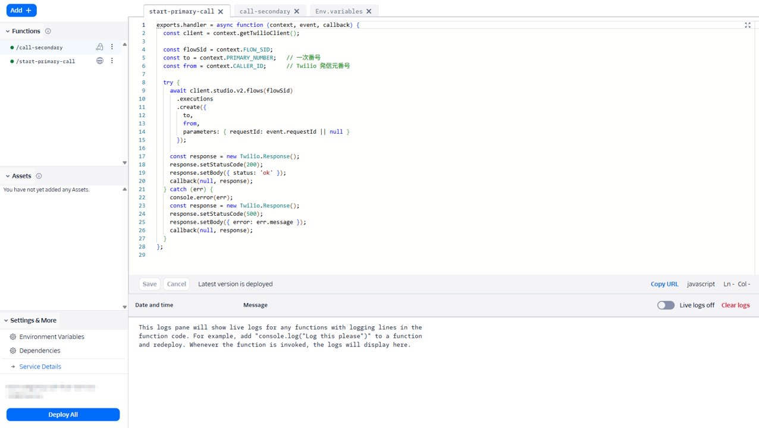759x428 pixels.
Task: Switch to the call-secondary tab
Action: click(x=265, y=11)
